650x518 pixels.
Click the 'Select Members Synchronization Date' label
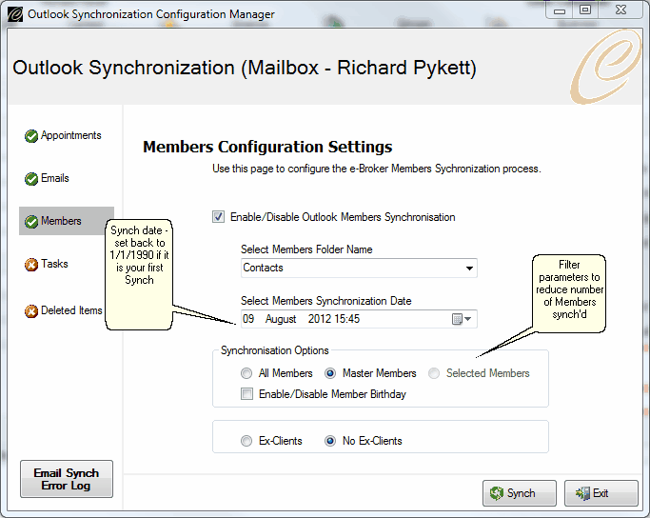coord(325,301)
